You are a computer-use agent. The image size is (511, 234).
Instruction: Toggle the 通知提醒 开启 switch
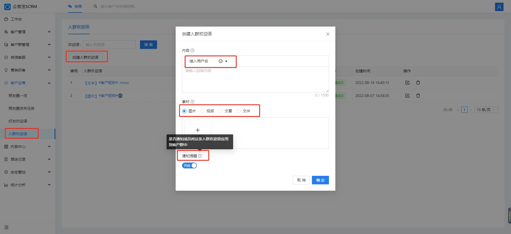coord(189,165)
